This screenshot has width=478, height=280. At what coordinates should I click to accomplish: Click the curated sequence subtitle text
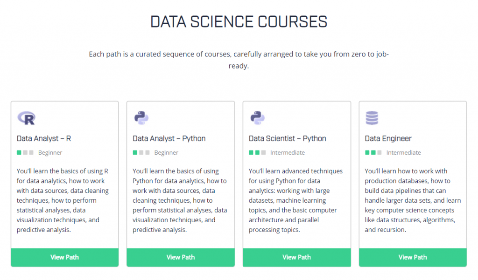click(x=239, y=60)
